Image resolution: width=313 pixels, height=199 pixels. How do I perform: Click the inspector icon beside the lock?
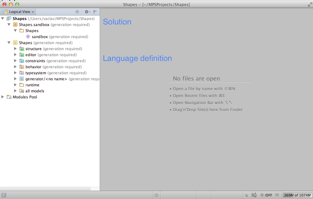pyautogui.click(x=254, y=195)
